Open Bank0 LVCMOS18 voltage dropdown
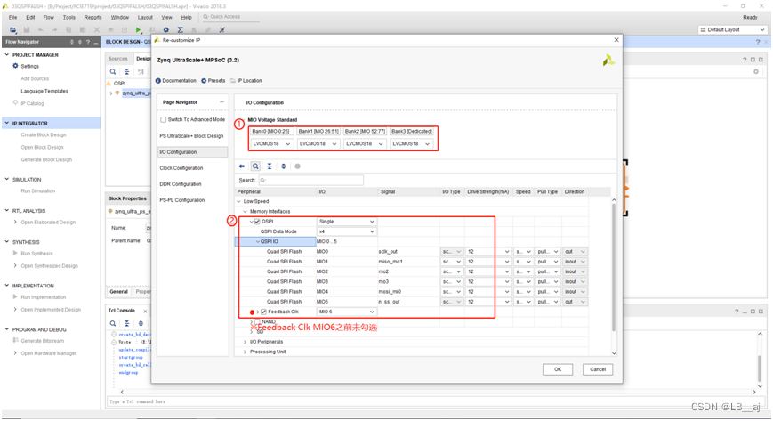 click(x=271, y=143)
